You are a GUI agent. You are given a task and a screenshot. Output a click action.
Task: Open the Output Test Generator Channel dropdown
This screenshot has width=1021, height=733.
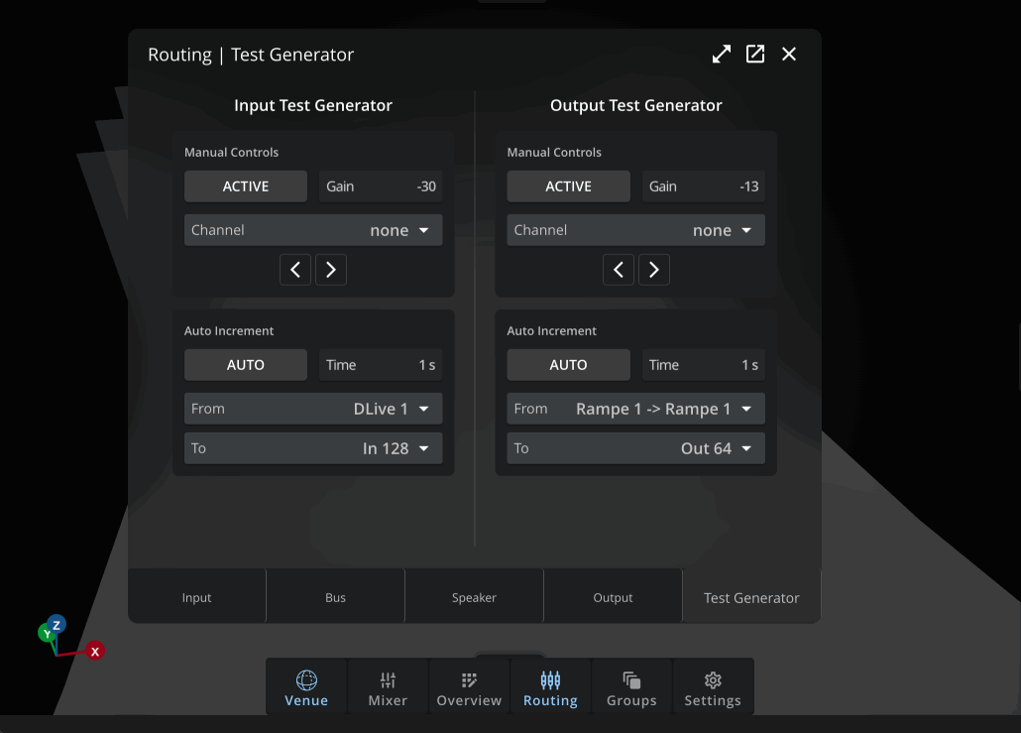636,230
